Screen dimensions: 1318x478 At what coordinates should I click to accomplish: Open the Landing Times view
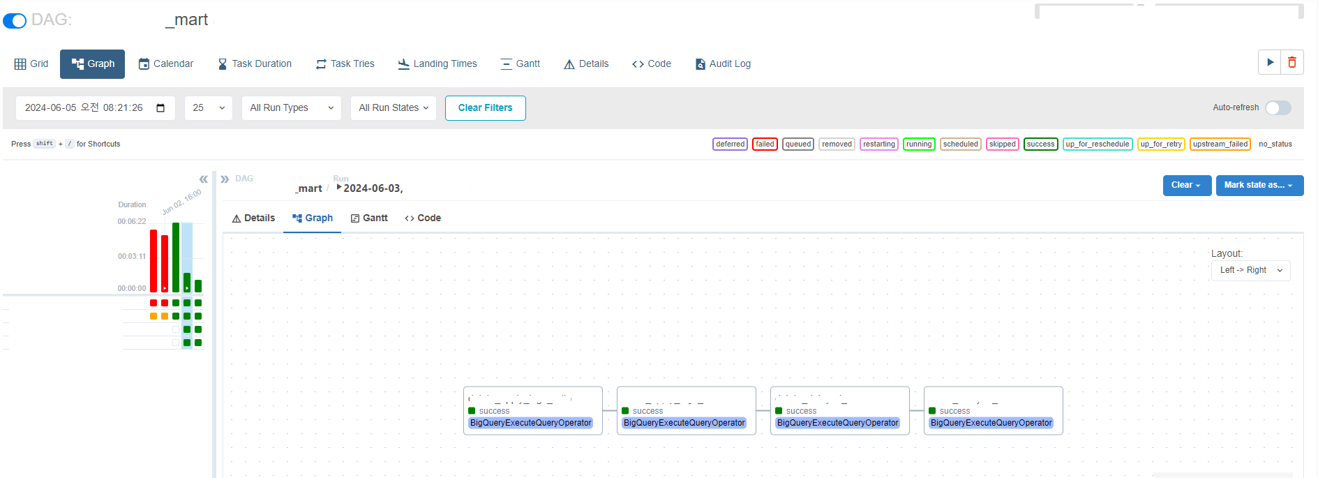[437, 64]
